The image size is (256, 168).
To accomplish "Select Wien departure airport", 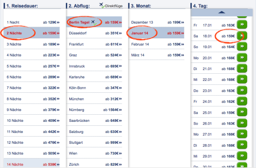I will pos(94,154).
